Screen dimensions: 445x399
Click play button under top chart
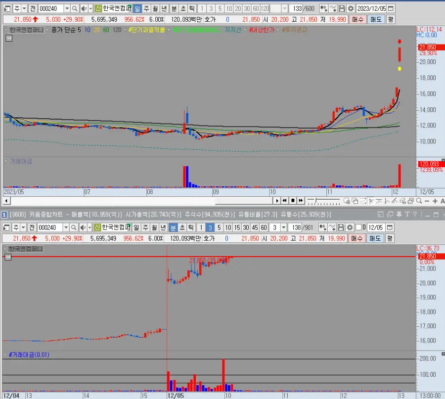[x=277, y=201]
